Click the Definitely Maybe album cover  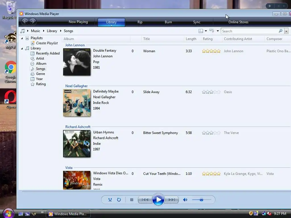pyautogui.click(x=77, y=103)
